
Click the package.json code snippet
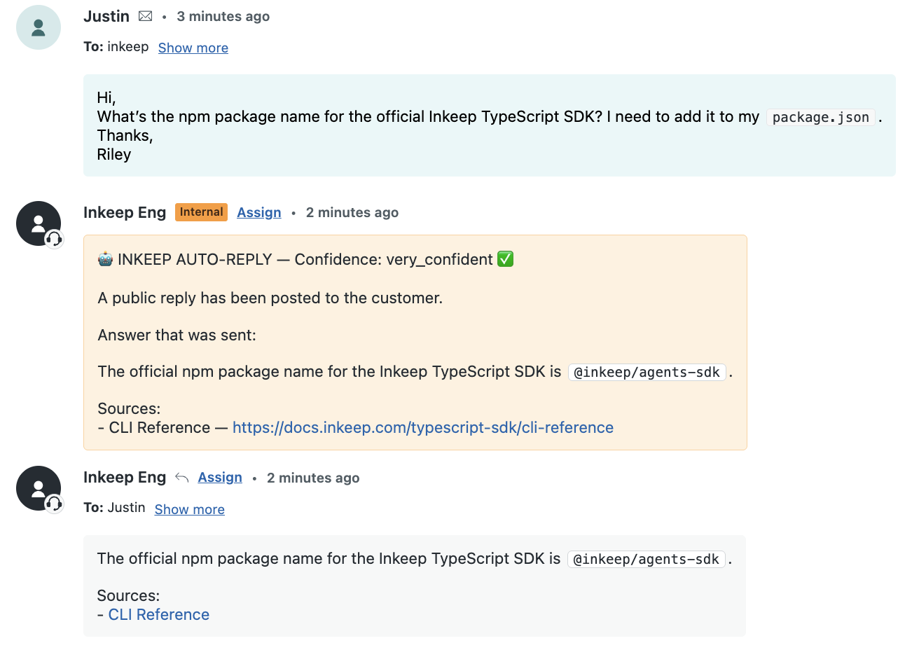pos(821,117)
